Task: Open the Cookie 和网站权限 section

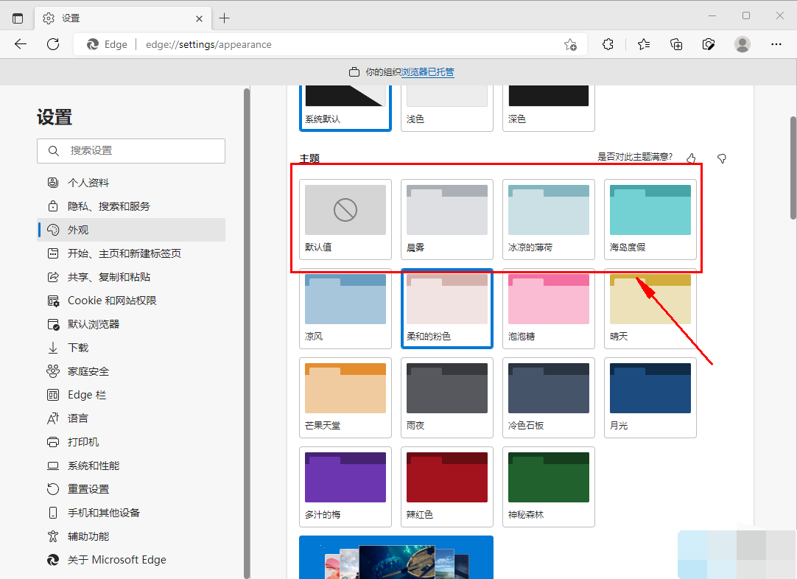Action: click(x=112, y=301)
